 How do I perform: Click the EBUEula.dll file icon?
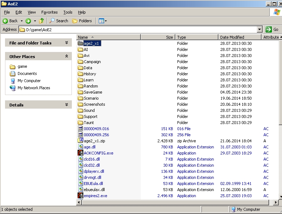point(80,184)
